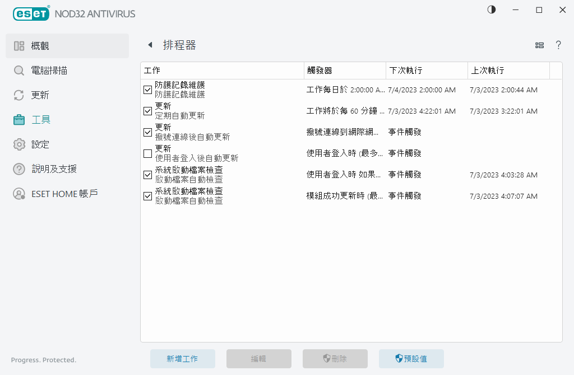
Task: Go to the ESET HOME 帳戶 section
Action: pyautogui.click(x=18, y=194)
